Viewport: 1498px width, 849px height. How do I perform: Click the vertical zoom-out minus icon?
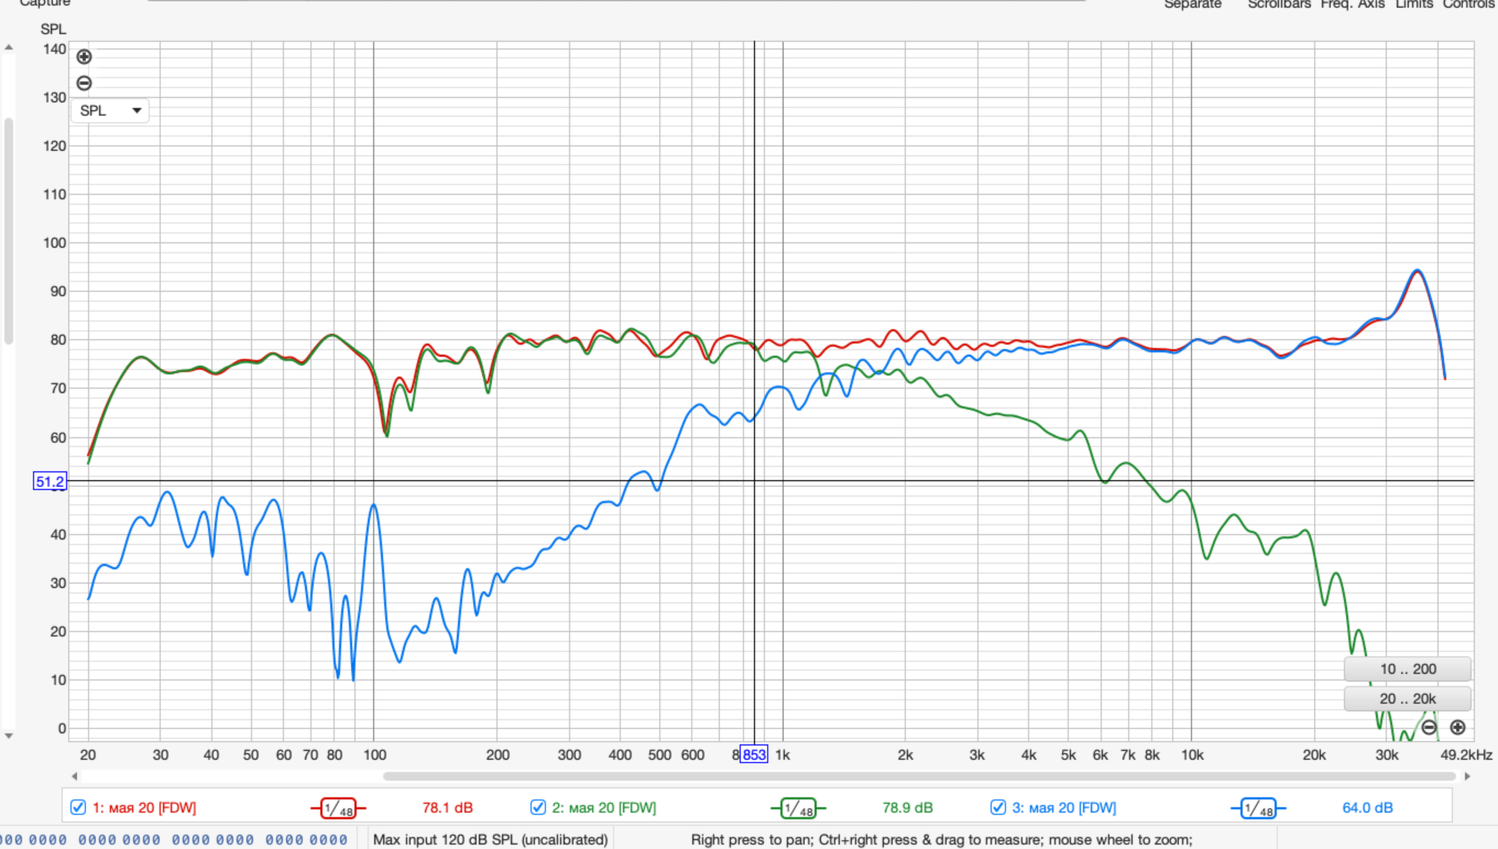[x=84, y=83]
